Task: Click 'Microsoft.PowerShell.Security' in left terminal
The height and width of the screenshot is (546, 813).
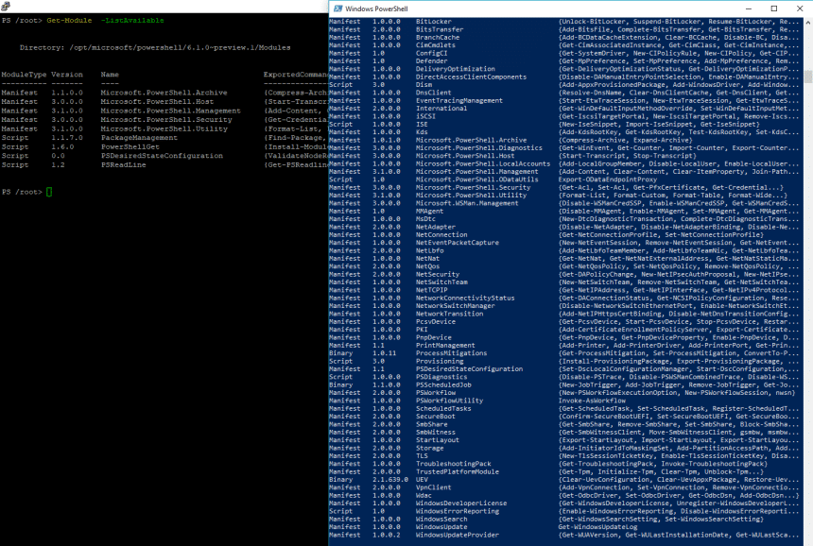Action: click(166, 119)
